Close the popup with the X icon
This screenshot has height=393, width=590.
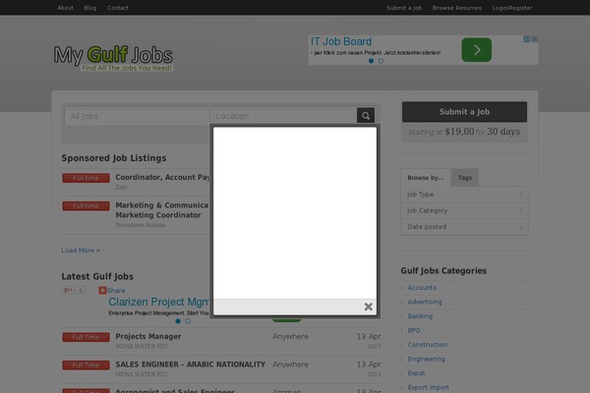coord(369,307)
